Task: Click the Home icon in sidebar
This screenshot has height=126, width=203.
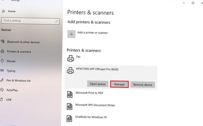Action: [x=3, y=11]
